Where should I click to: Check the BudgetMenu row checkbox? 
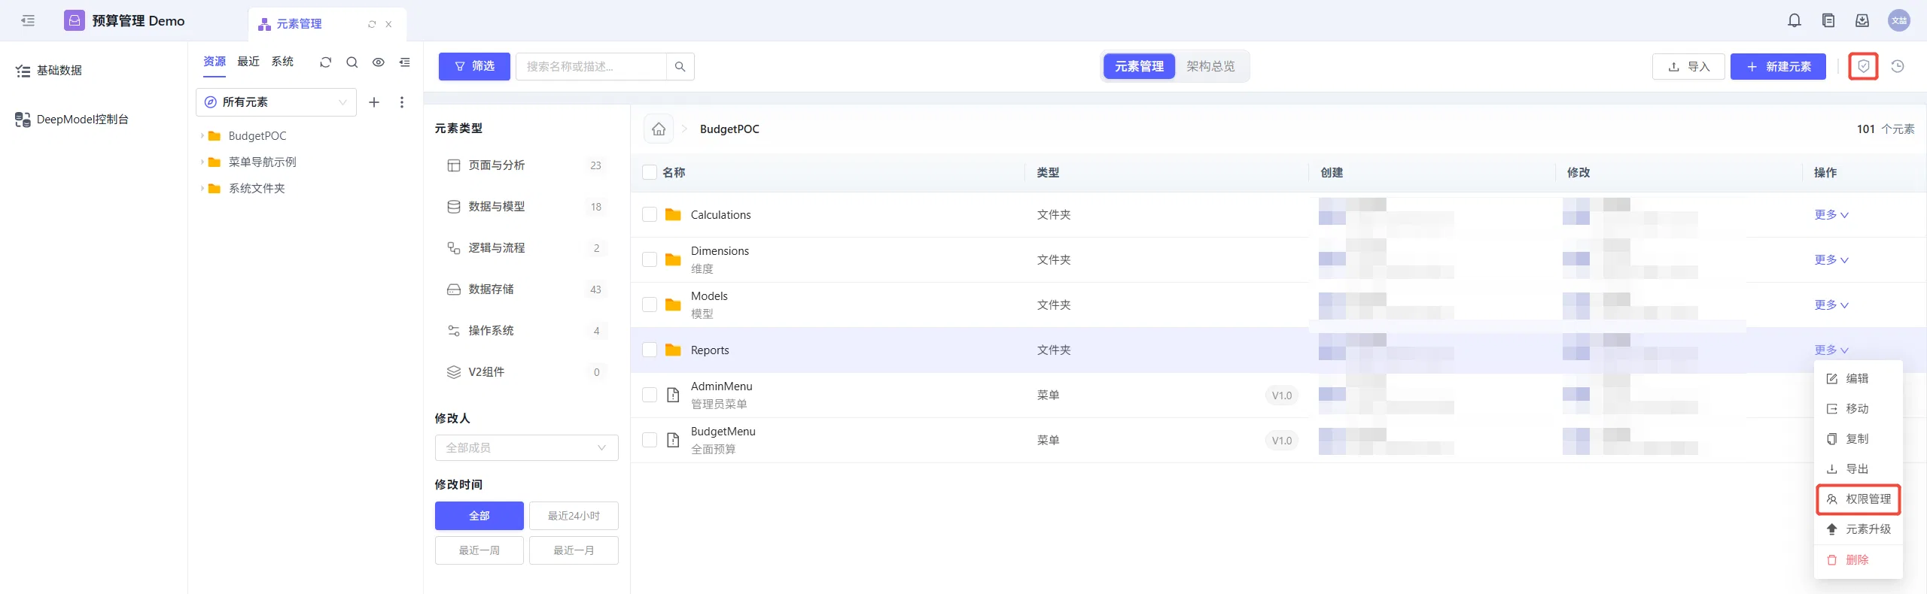(x=650, y=441)
